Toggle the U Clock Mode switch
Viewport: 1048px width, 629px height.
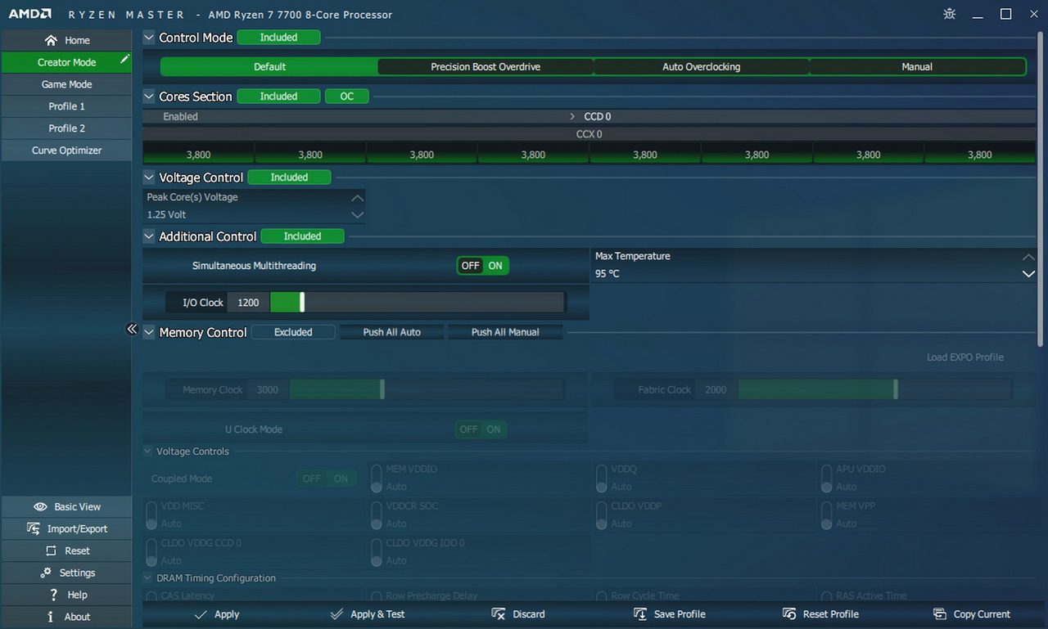tap(481, 429)
